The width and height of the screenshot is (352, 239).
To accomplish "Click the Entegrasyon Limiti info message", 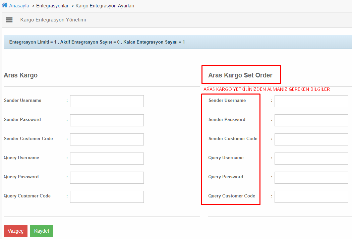I will click(97, 42).
